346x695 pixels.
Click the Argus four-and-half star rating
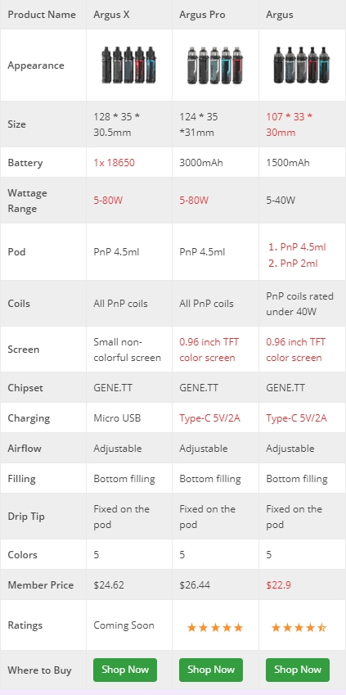point(299,627)
